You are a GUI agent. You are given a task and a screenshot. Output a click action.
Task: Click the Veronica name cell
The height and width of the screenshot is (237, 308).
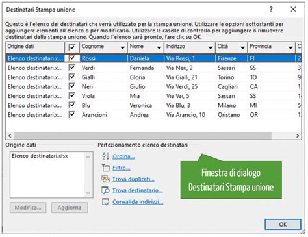[x=146, y=105]
